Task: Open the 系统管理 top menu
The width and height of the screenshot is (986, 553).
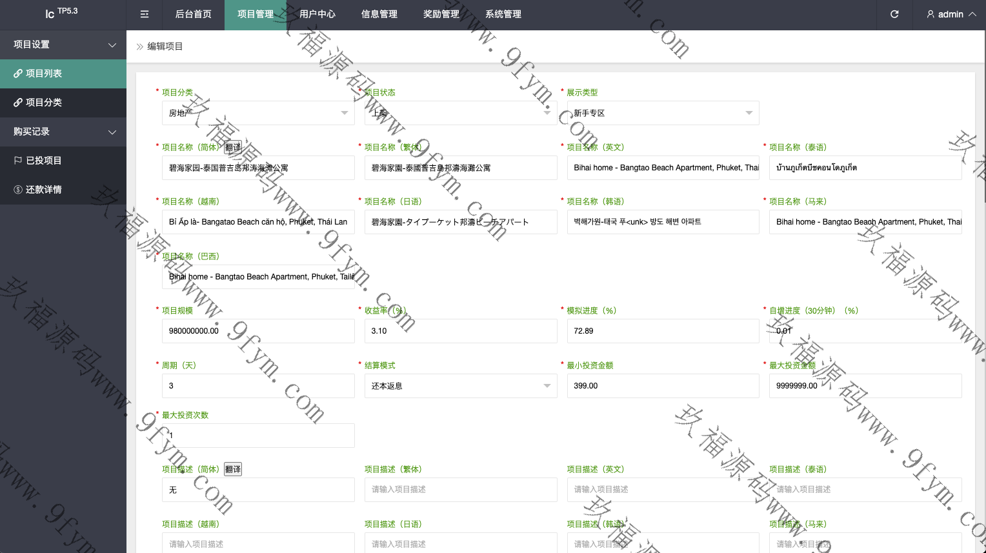Action: click(503, 14)
